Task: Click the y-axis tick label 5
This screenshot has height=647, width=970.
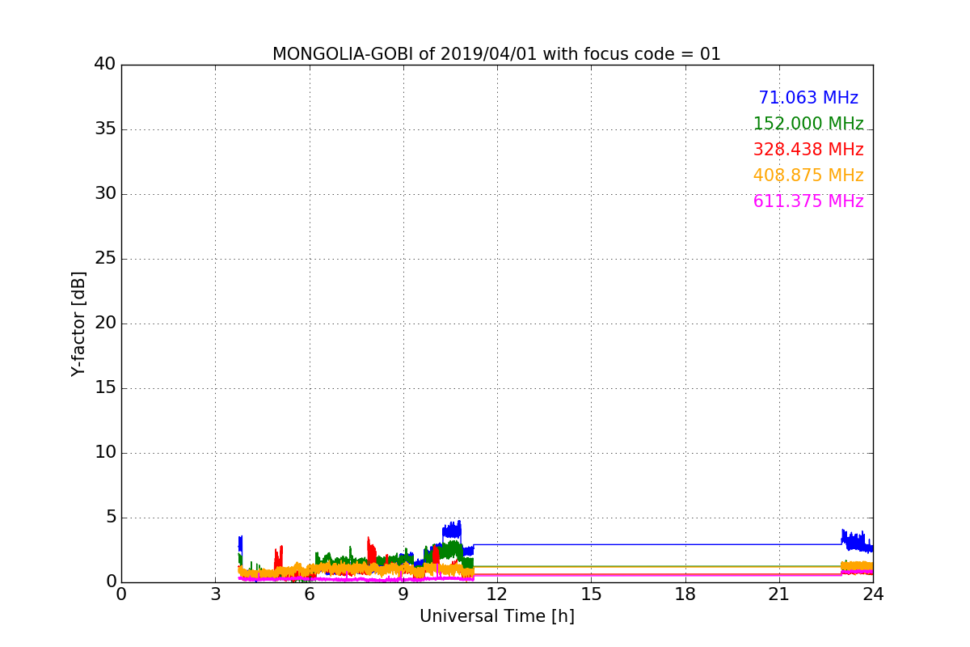Action: point(111,518)
